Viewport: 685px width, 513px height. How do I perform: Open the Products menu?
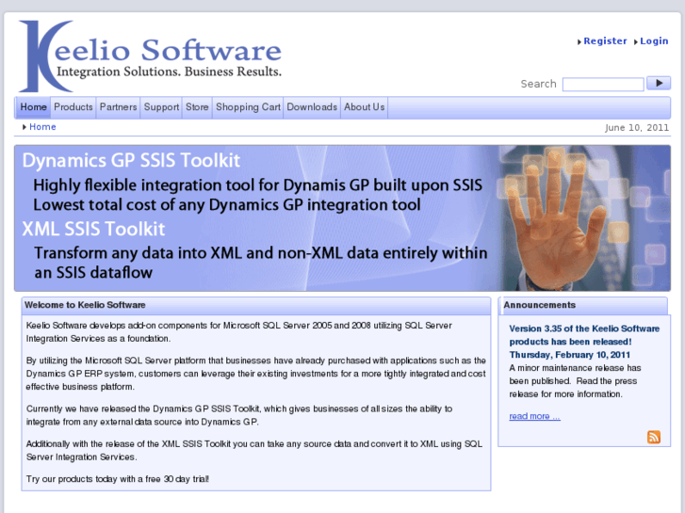pyautogui.click(x=73, y=107)
